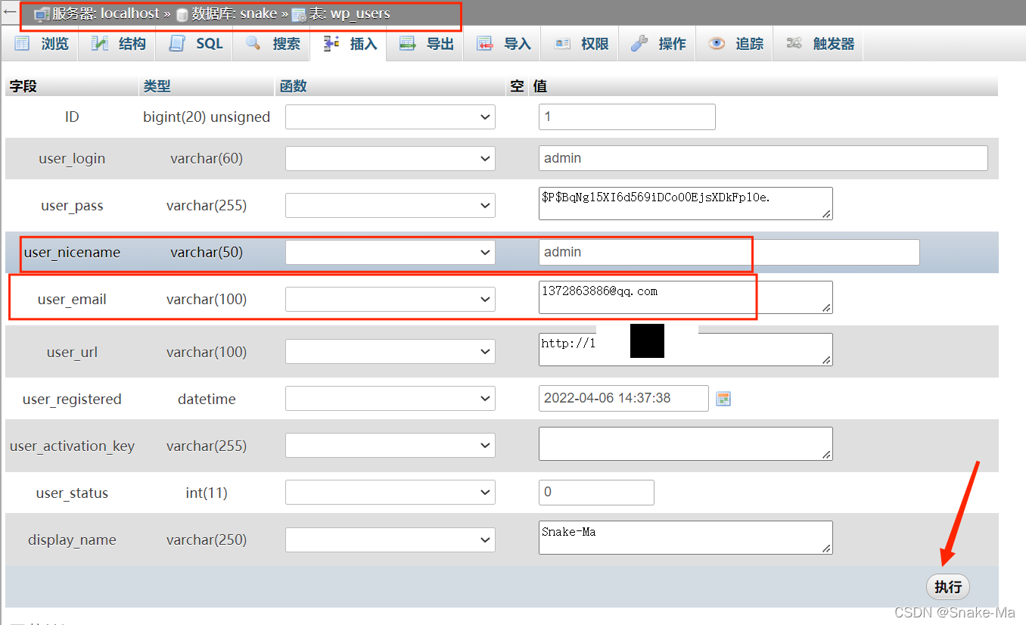Open function dropdown for user_status

(390, 493)
